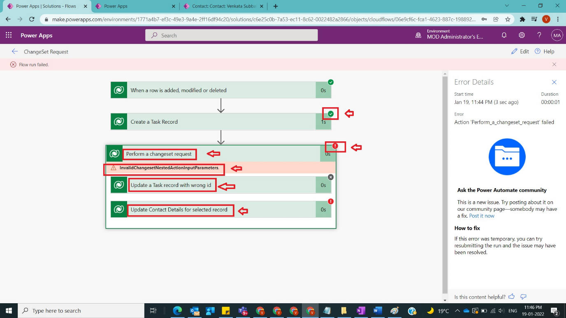Open the Power Apps settings gear
Screen dimensions: 566x318
[522, 35]
